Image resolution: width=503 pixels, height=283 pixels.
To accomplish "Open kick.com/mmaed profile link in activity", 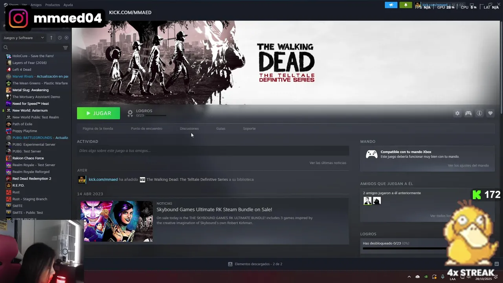I will [103, 180].
